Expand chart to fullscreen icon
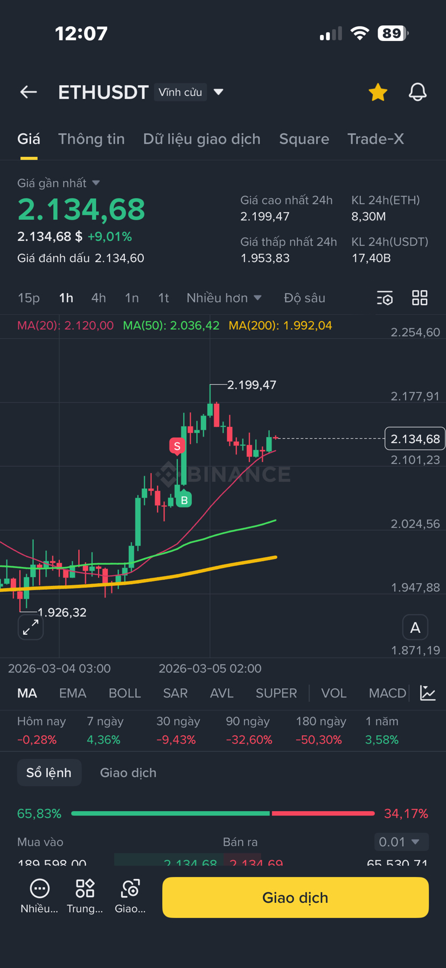Image resolution: width=446 pixels, height=968 pixels. pos(31,627)
